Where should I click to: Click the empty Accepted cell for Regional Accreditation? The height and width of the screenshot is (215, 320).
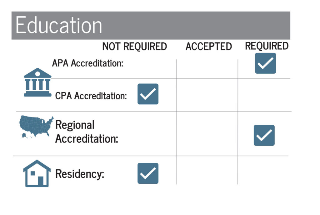point(207,134)
